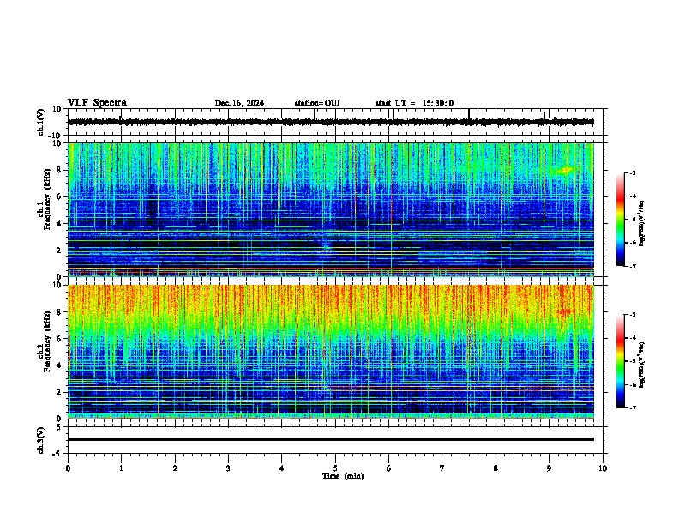This screenshot has width=679, height=525.
Task: Click the "1" tick on the time axis
Action: (x=121, y=468)
